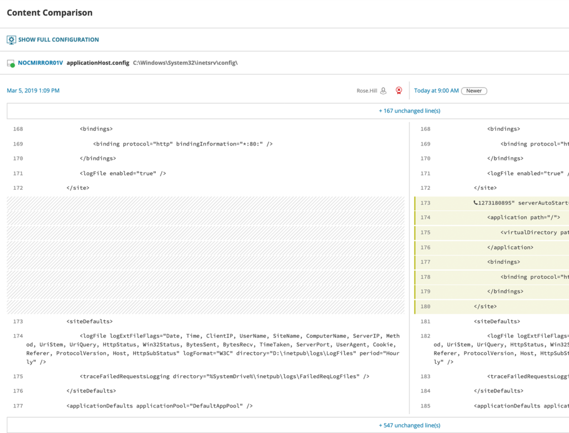Click the user icon beside Rose.Hill
The image size is (569, 433).
pyautogui.click(x=383, y=90)
